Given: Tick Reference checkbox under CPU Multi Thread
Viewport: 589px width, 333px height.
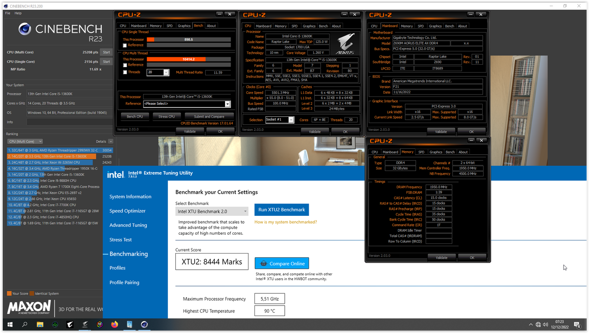Looking at the screenshot, I should (x=125, y=65).
